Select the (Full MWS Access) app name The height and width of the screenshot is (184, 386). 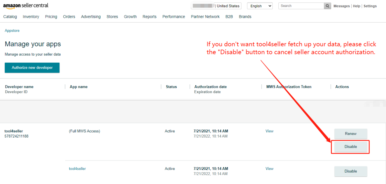pos(84,131)
